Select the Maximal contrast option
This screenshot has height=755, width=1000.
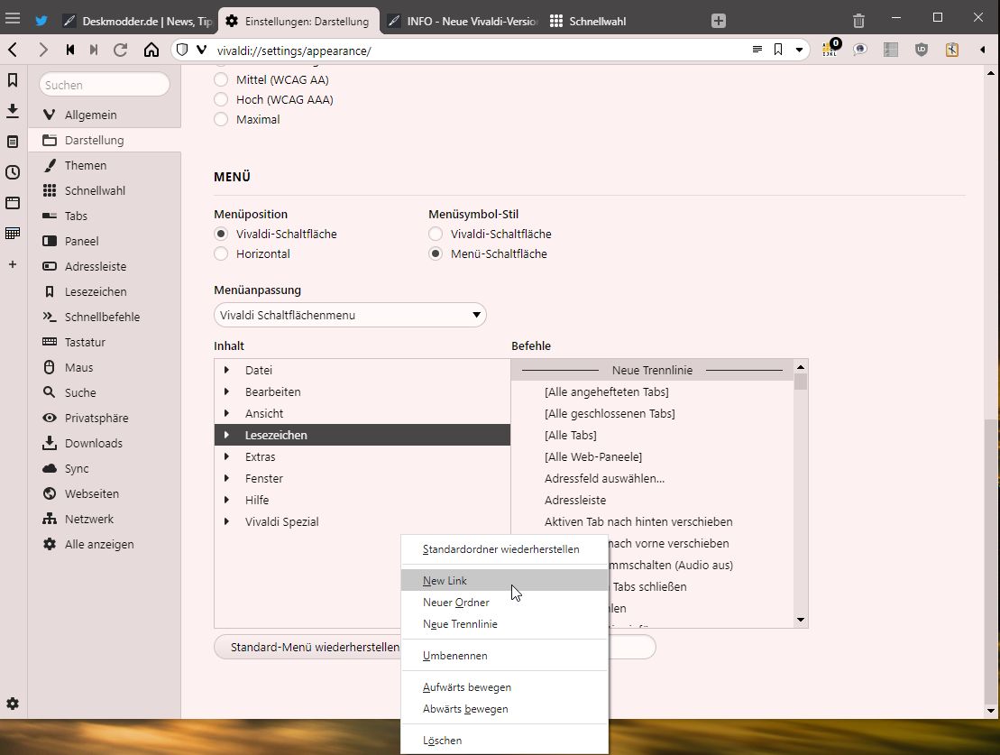tap(221, 119)
